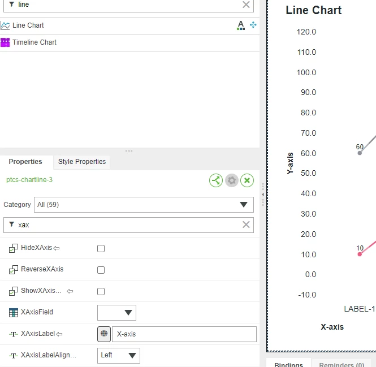Click the purple Timeline Chart icon
Image resolution: width=376 pixels, height=367 pixels.
5,42
